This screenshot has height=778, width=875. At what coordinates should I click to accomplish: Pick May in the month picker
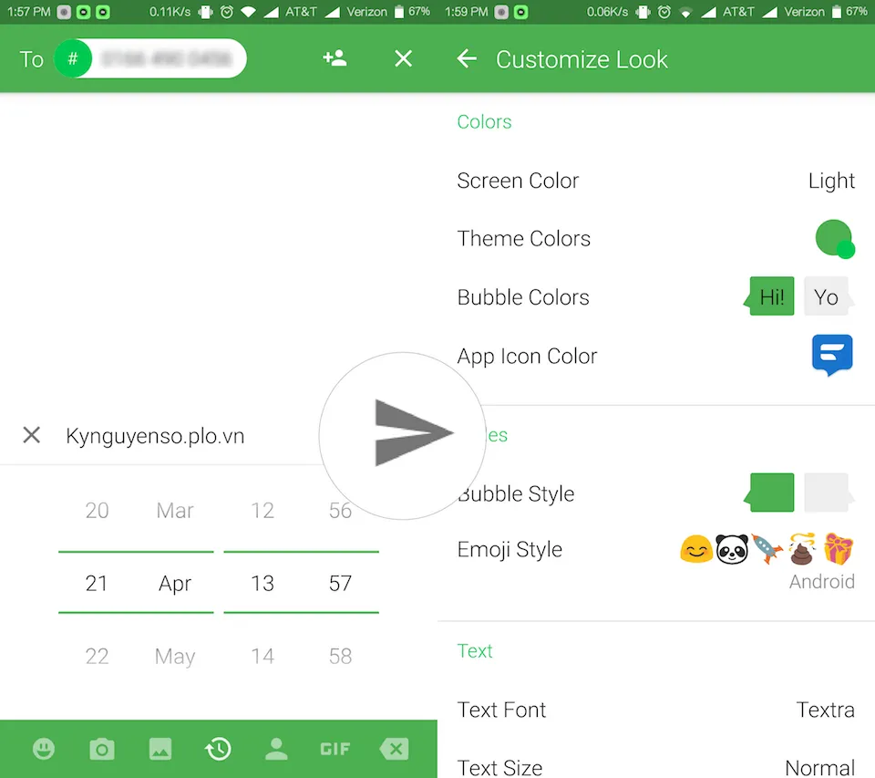coord(175,656)
